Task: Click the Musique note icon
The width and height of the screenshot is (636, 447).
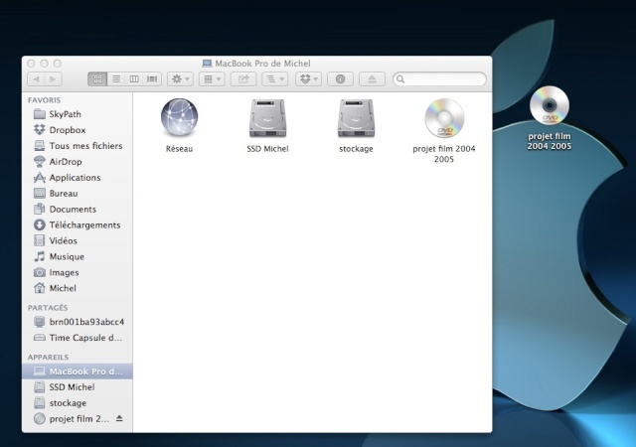Action: click(40, 256)
